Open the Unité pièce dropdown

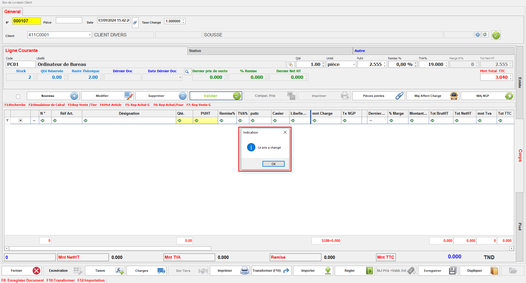tap(354, 65)
